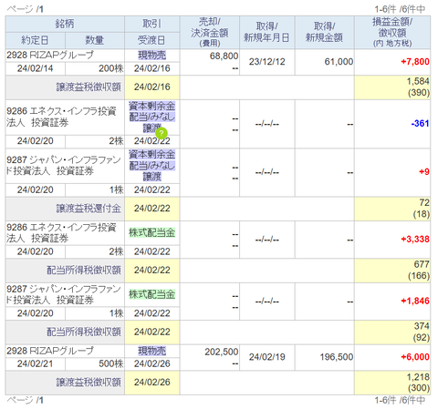
Task: Click the +6,000 profit amount
Action: pyautogui.click(x=415, y=357)
